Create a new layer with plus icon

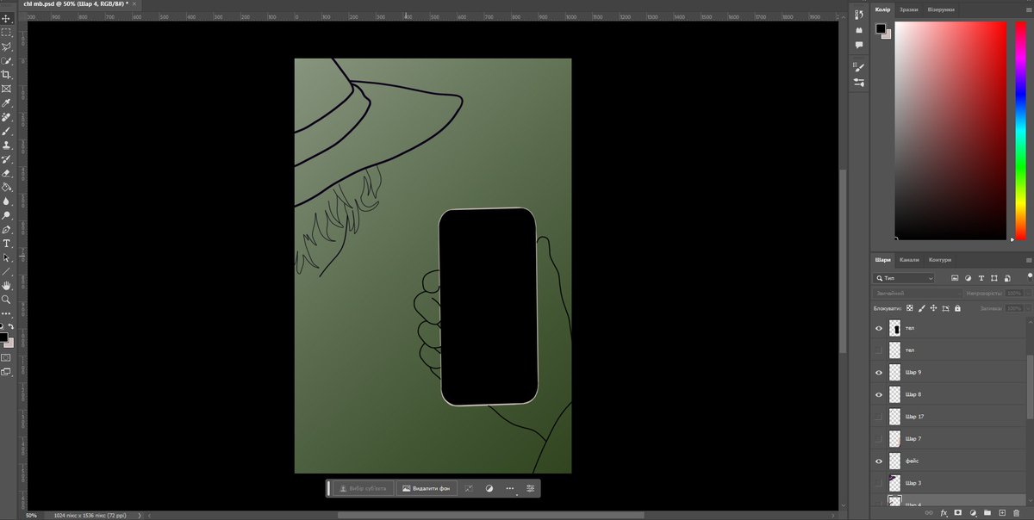(1002, 513)
